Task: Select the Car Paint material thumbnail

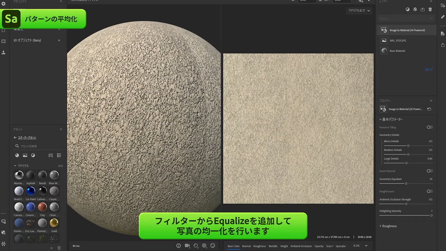Action: (x=31, y=191)
